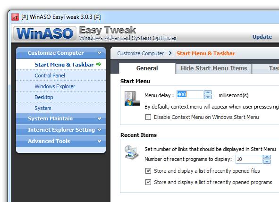Click Start Menu & Taskbar breadcrumb
The image size is (279, 202).
tap(206, 53)
